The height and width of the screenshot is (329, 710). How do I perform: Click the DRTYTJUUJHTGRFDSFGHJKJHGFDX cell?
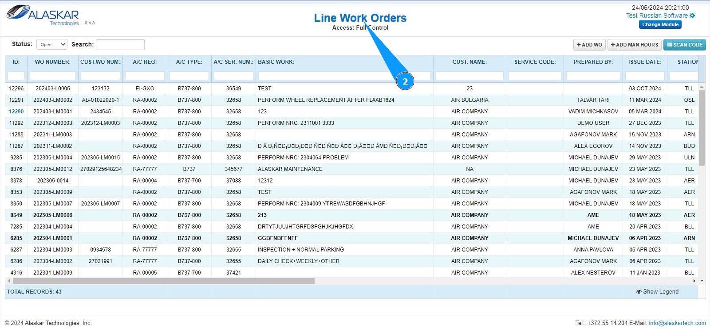[x=305, y=227]
